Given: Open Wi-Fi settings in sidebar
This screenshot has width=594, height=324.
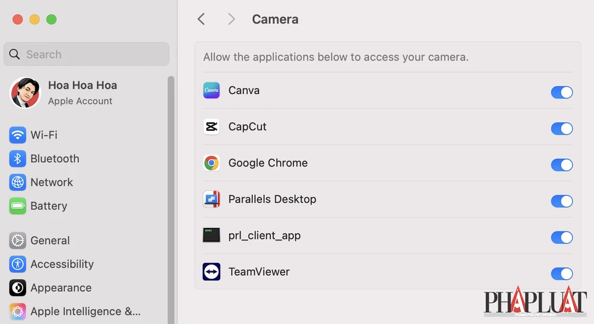Looking at the screenshot, I should point(43,135).
